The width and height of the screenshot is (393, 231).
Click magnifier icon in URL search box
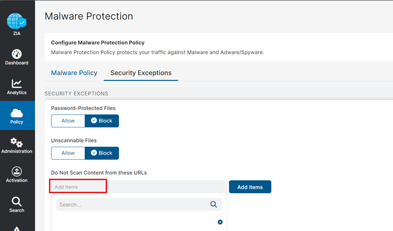tap(214, 204)
